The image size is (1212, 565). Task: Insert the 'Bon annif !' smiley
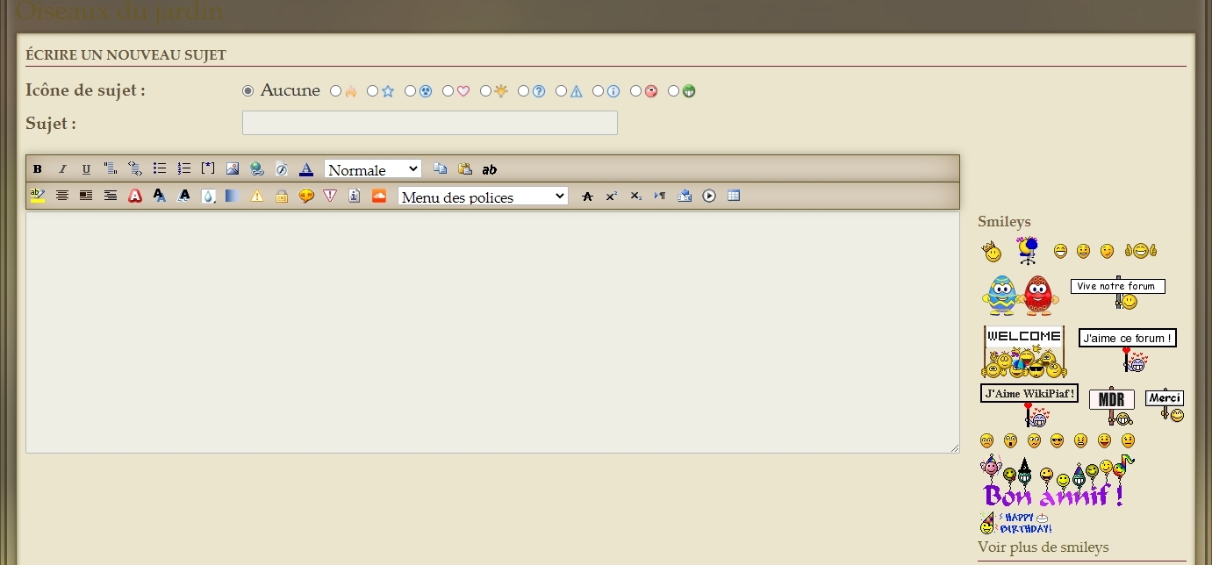[x=1058, y=482]
